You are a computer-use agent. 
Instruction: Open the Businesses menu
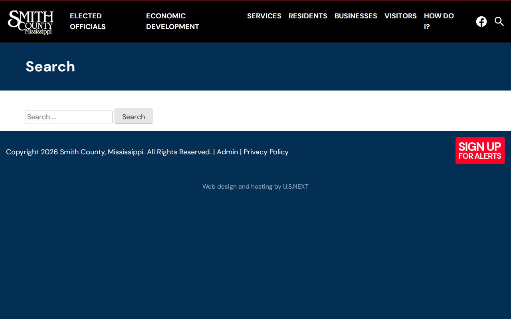point(356,16)
